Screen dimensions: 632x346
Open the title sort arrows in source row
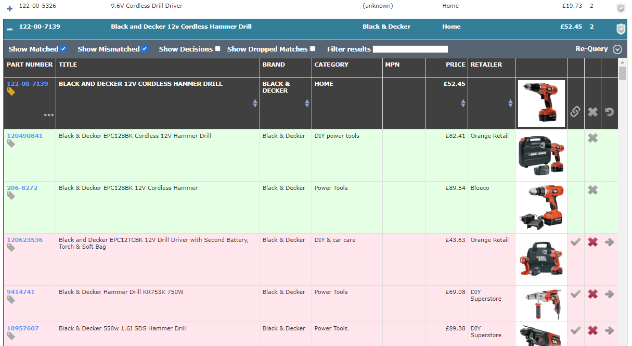[255, 104]
